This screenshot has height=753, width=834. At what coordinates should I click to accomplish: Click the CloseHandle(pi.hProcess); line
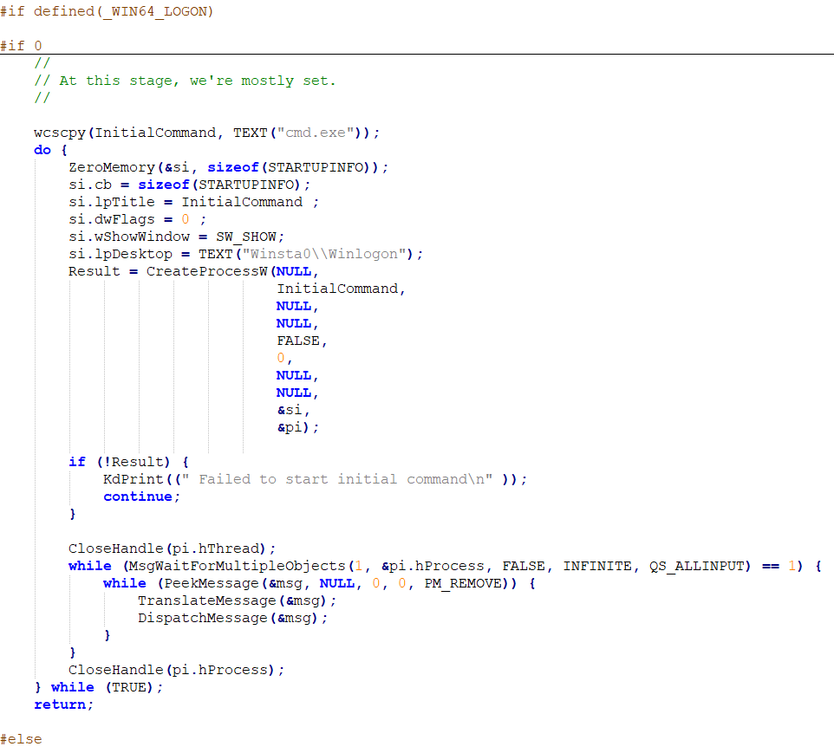[177, 670]
